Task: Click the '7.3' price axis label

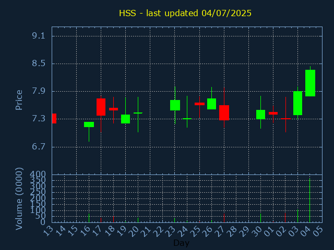Action: pos(39,119)
